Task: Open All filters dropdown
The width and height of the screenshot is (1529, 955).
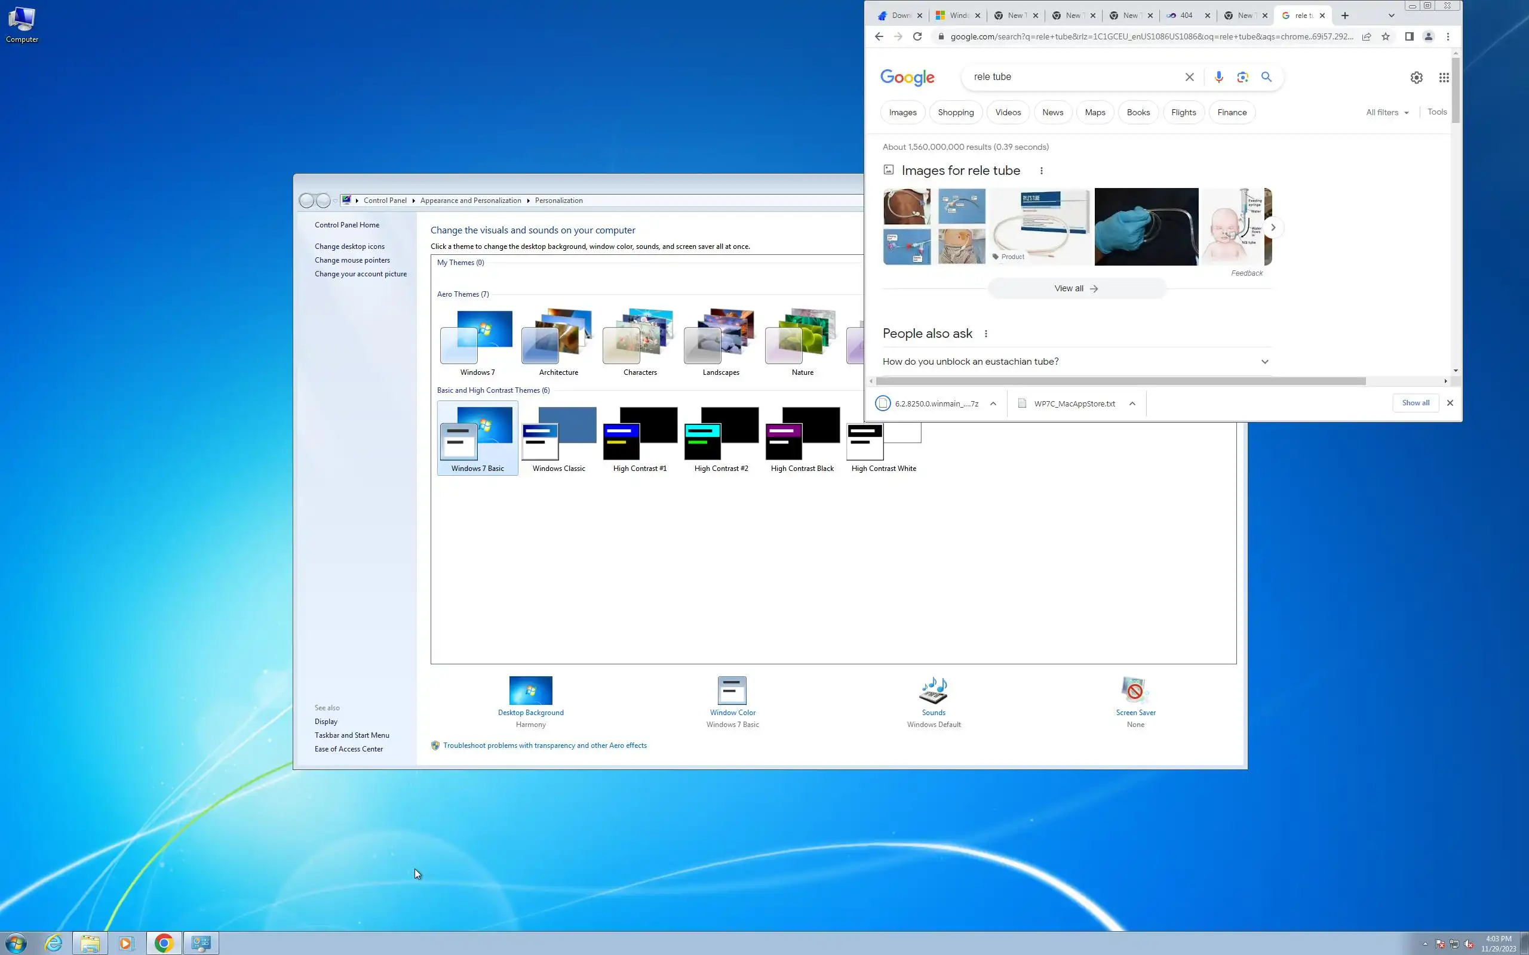Action: pos(1387,112)
